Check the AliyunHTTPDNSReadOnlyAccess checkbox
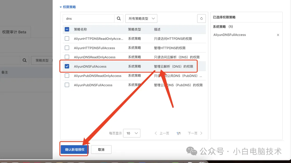The width and height of the screenshot is (291, 163). click(67, 38)
